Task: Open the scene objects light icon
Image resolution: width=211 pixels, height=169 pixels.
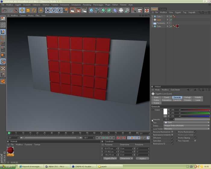Action: click(121, 10)
